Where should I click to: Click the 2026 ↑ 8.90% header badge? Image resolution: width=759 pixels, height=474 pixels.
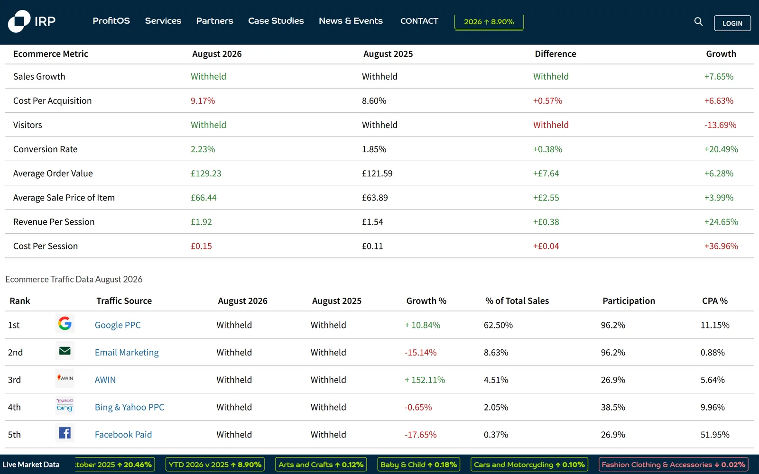pyautogui.click(x=489, y=22)
